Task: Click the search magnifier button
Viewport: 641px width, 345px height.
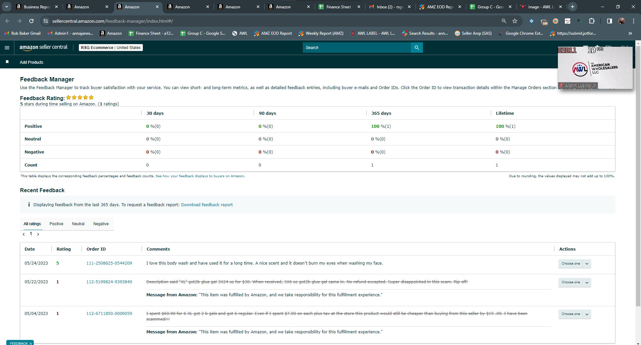Action: pyautogui.click(x=417, y=48)
